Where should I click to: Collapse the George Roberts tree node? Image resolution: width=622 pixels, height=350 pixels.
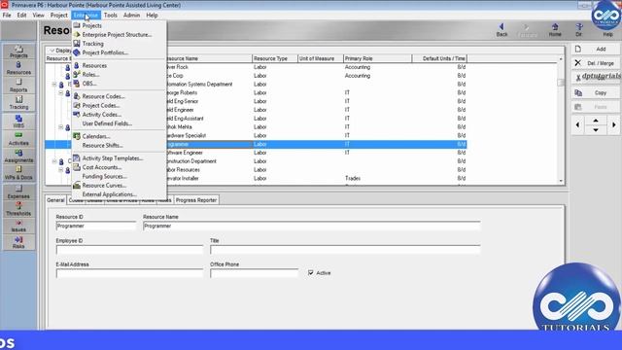click(60, 93)
